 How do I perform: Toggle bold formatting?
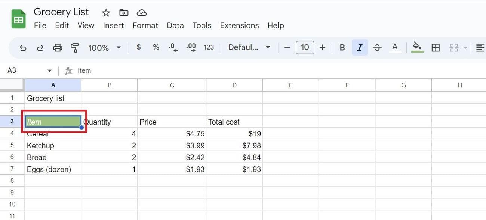pyautogui.click(x=342, y=48)
